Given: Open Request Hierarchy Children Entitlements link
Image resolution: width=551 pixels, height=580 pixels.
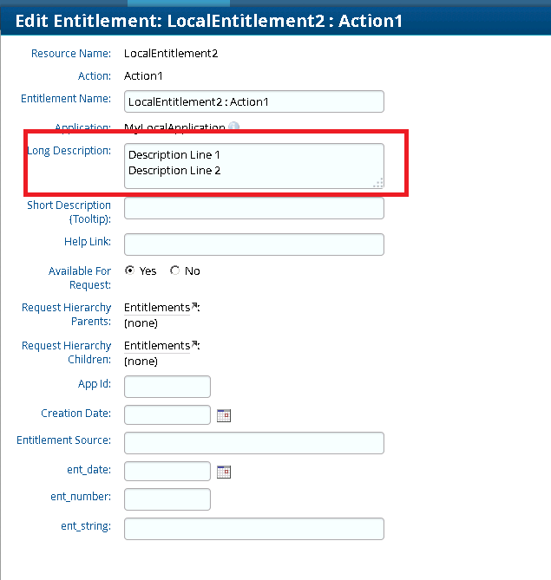Looking at the screenshot, I should [157, 346].
